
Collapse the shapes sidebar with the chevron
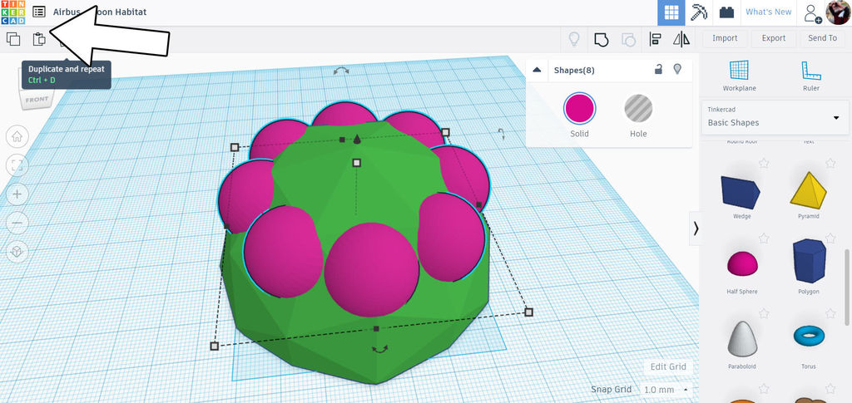pos(696,229)
